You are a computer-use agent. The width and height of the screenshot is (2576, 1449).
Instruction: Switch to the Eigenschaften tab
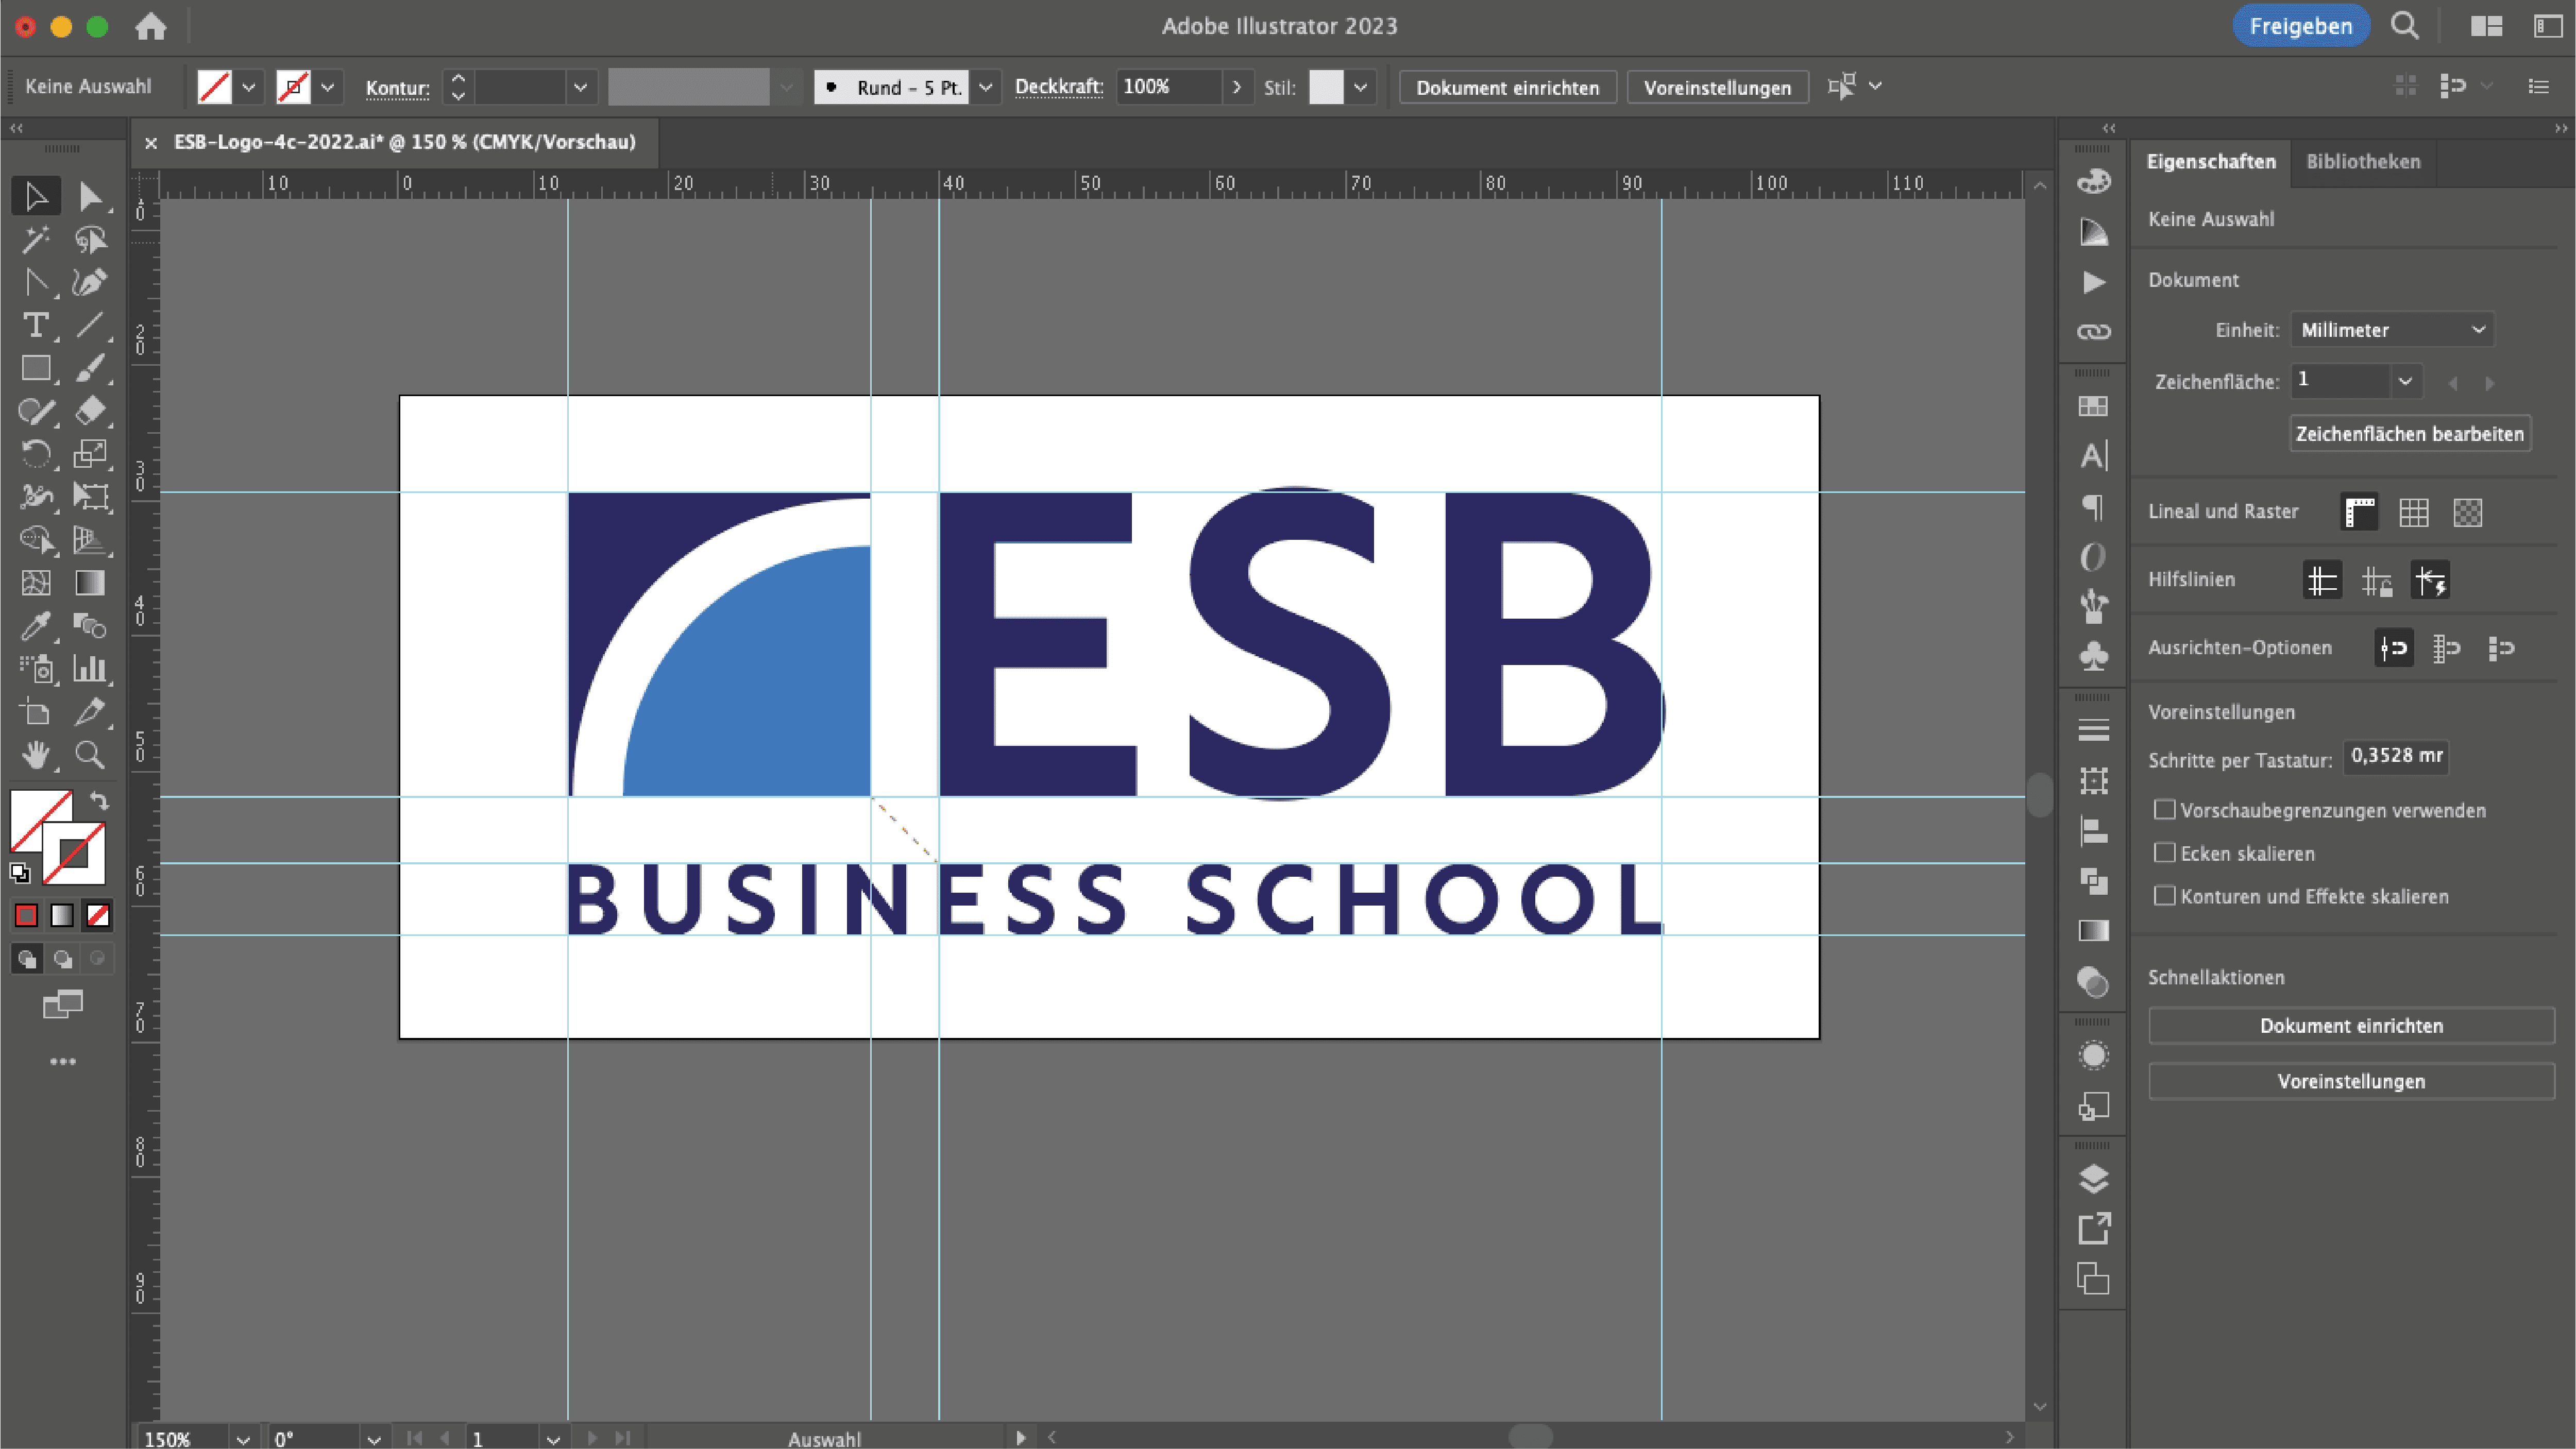pyautogui.click(x=2211, y=162)
